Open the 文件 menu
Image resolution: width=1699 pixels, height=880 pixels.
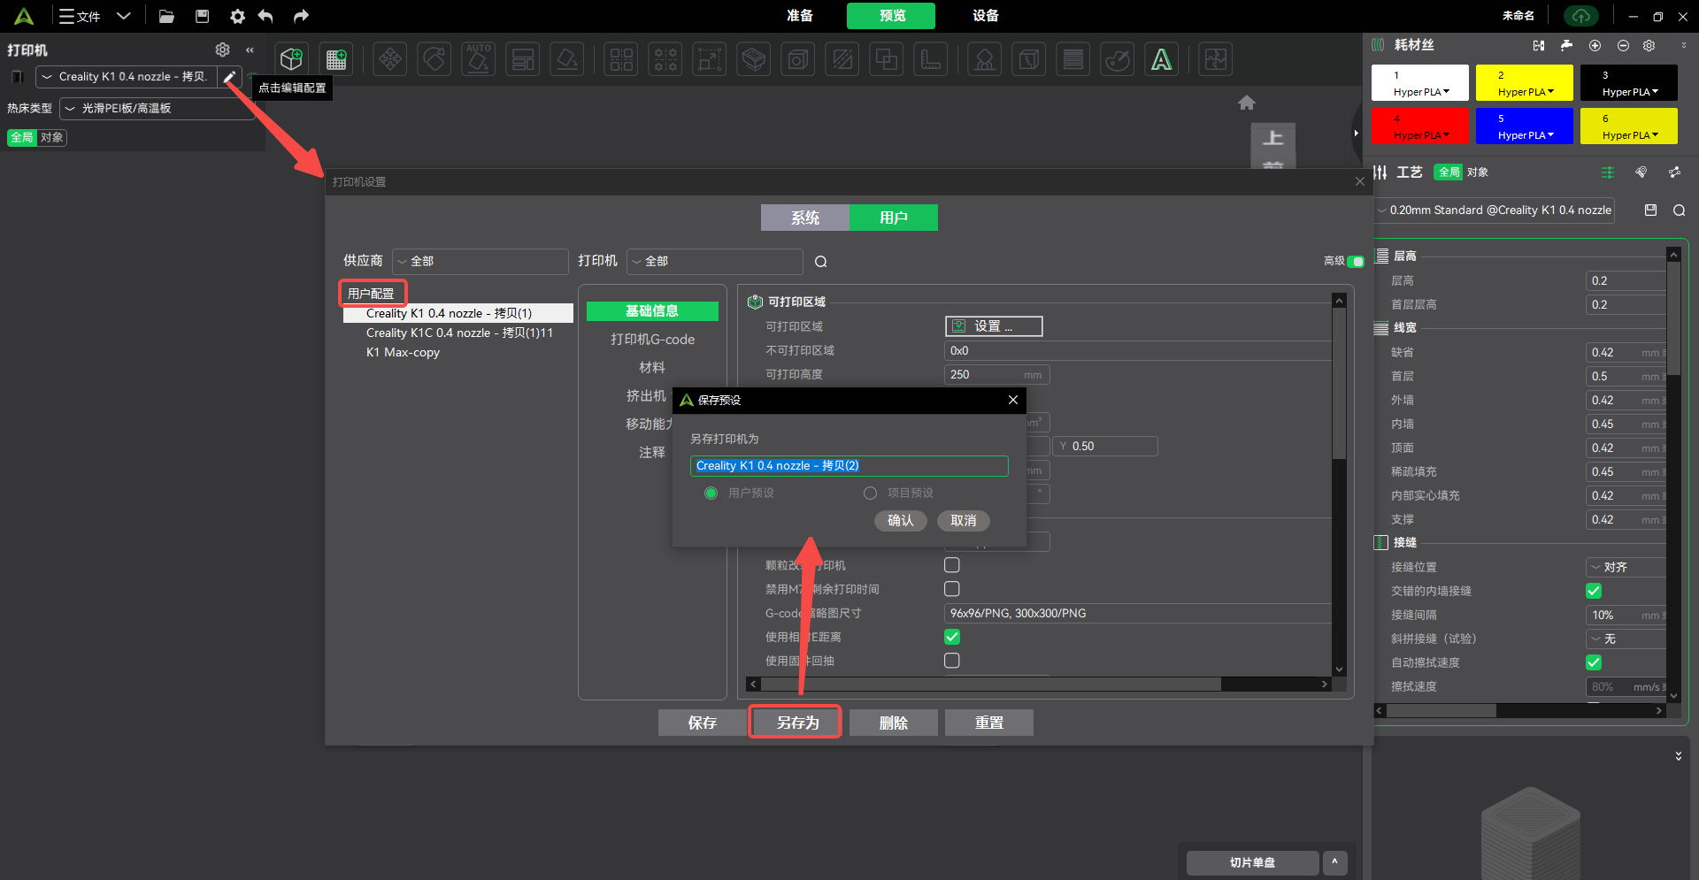(x=81, y=16)
